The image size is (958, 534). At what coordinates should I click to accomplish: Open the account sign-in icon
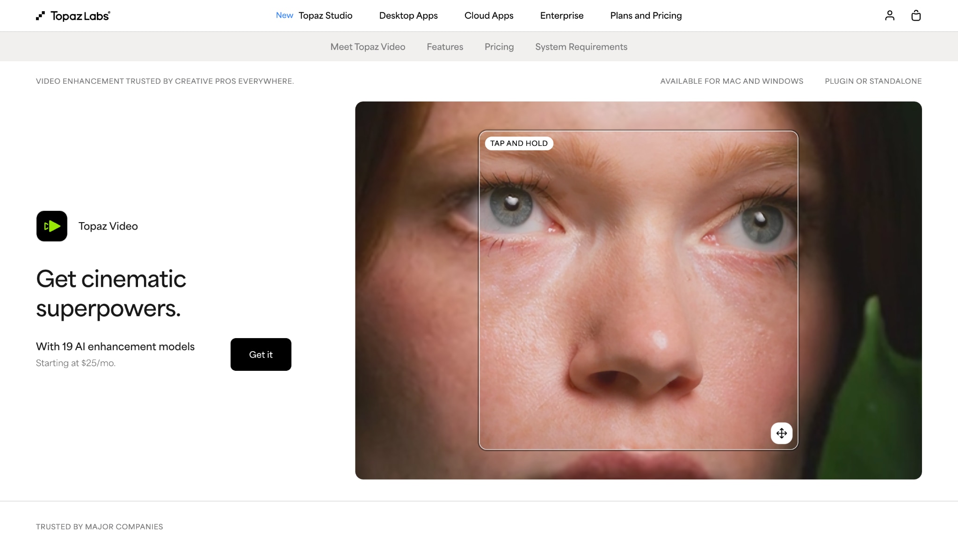coord(890,15)
